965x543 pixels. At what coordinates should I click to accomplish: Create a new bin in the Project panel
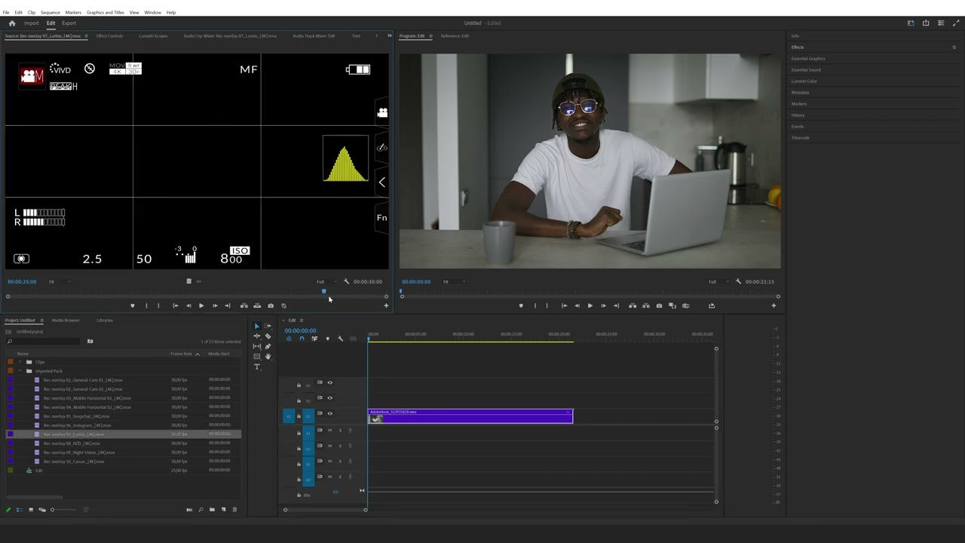tap(212, 510)
